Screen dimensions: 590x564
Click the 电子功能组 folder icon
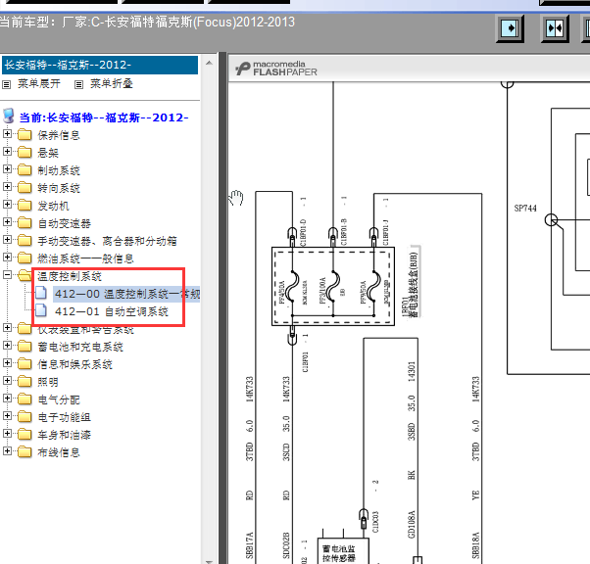click(25, 416)
